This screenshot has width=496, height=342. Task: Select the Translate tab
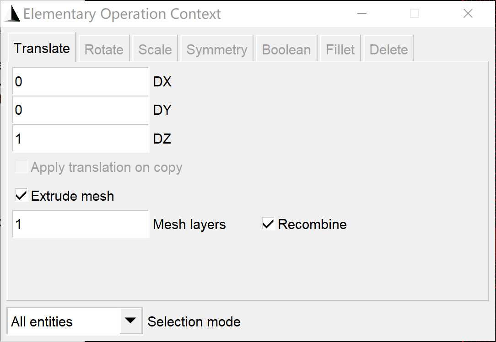(x=42, y=48)
